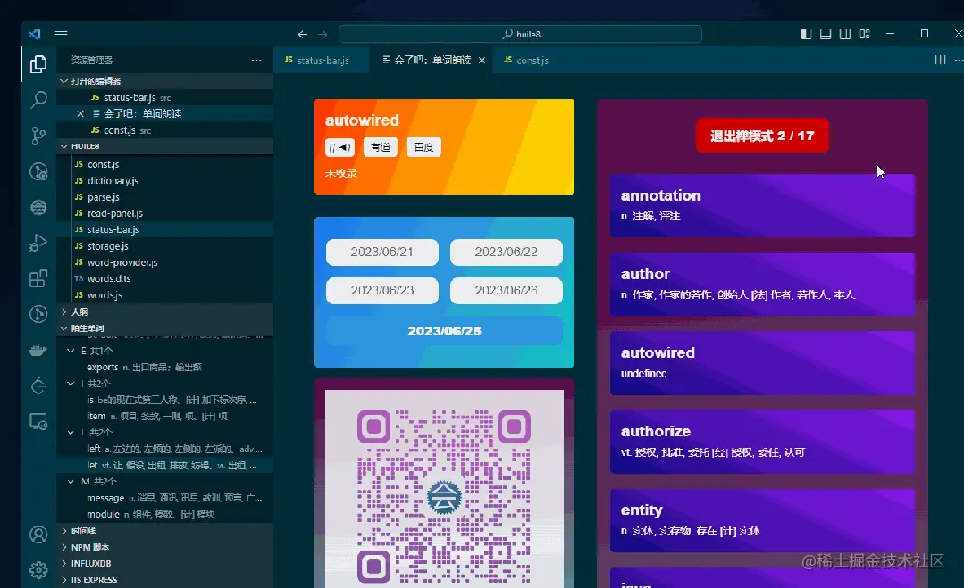
Task: Click the 有道 dictionary button
Action: click(x=381, y=146)
